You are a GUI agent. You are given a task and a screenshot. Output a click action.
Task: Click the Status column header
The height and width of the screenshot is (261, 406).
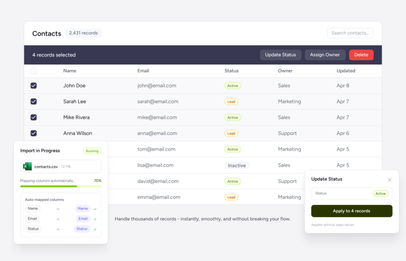coord(231,71)
